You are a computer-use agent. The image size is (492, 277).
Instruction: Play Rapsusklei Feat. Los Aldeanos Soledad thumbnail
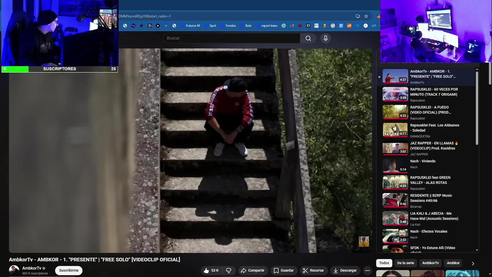(x=395, y=130)
